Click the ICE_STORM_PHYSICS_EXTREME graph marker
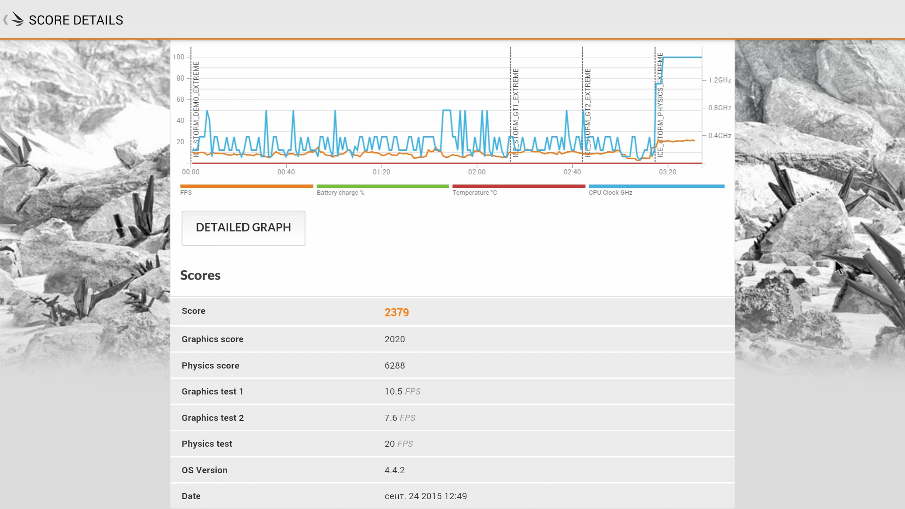The width and height of the screenshot is (905, 509). tap(660, 105)
